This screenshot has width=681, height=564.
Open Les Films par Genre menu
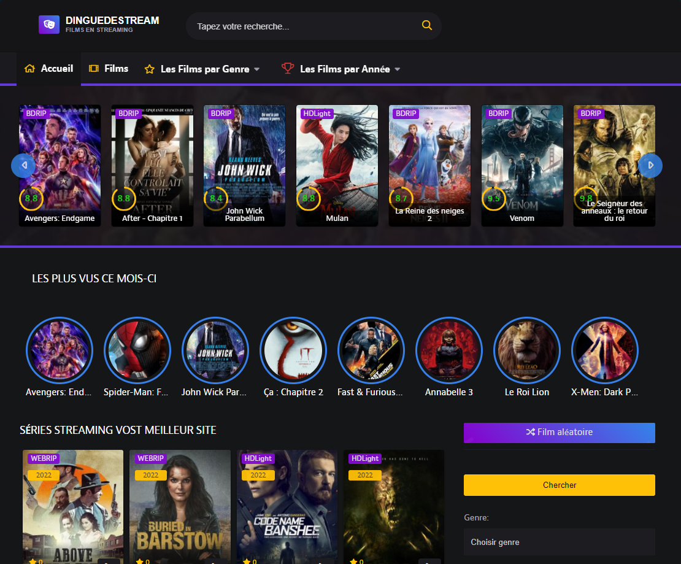[x=202, y=69]
